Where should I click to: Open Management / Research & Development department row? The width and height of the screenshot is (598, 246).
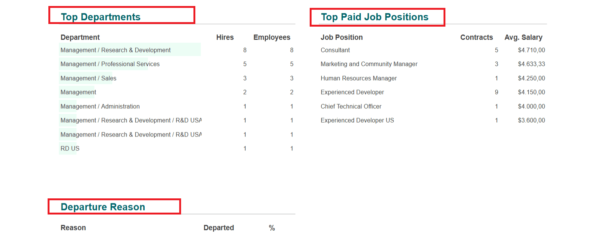coord(115,50)
